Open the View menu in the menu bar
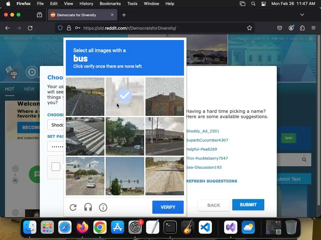This screenshot has height=240, width=321. coord(68,4)
